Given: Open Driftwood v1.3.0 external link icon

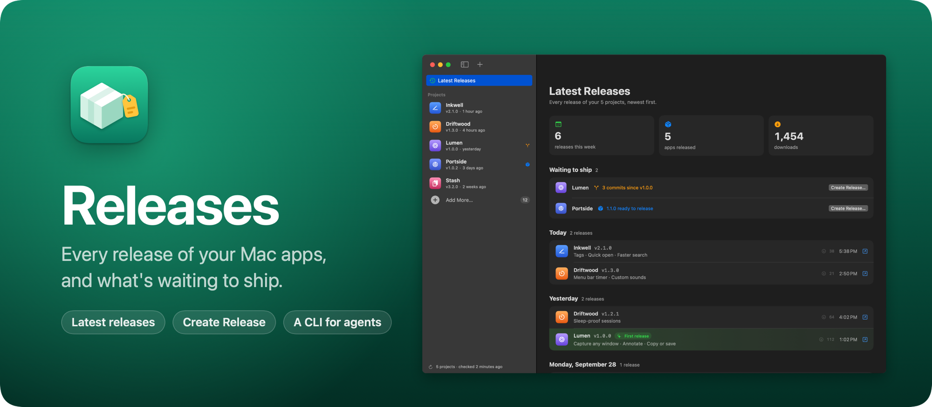Looking at the screenshot, I should (865, 274).
